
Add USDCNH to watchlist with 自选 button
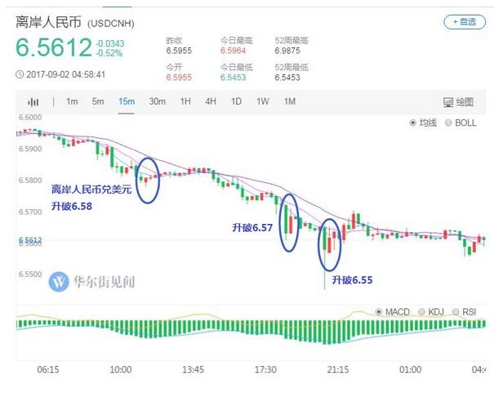463,22
